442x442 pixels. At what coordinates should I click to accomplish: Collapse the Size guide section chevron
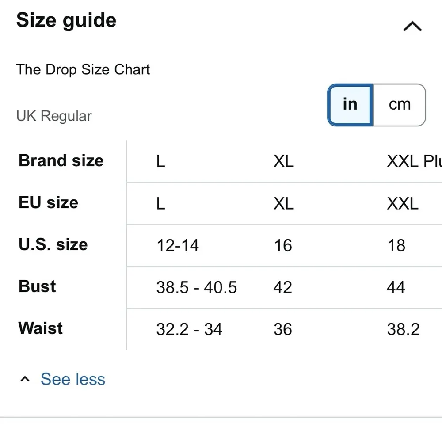412,27
